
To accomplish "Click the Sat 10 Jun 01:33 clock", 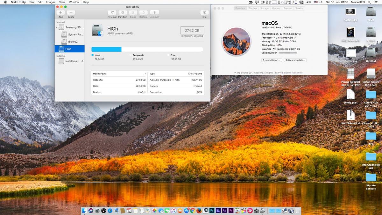I will [337, 2].
